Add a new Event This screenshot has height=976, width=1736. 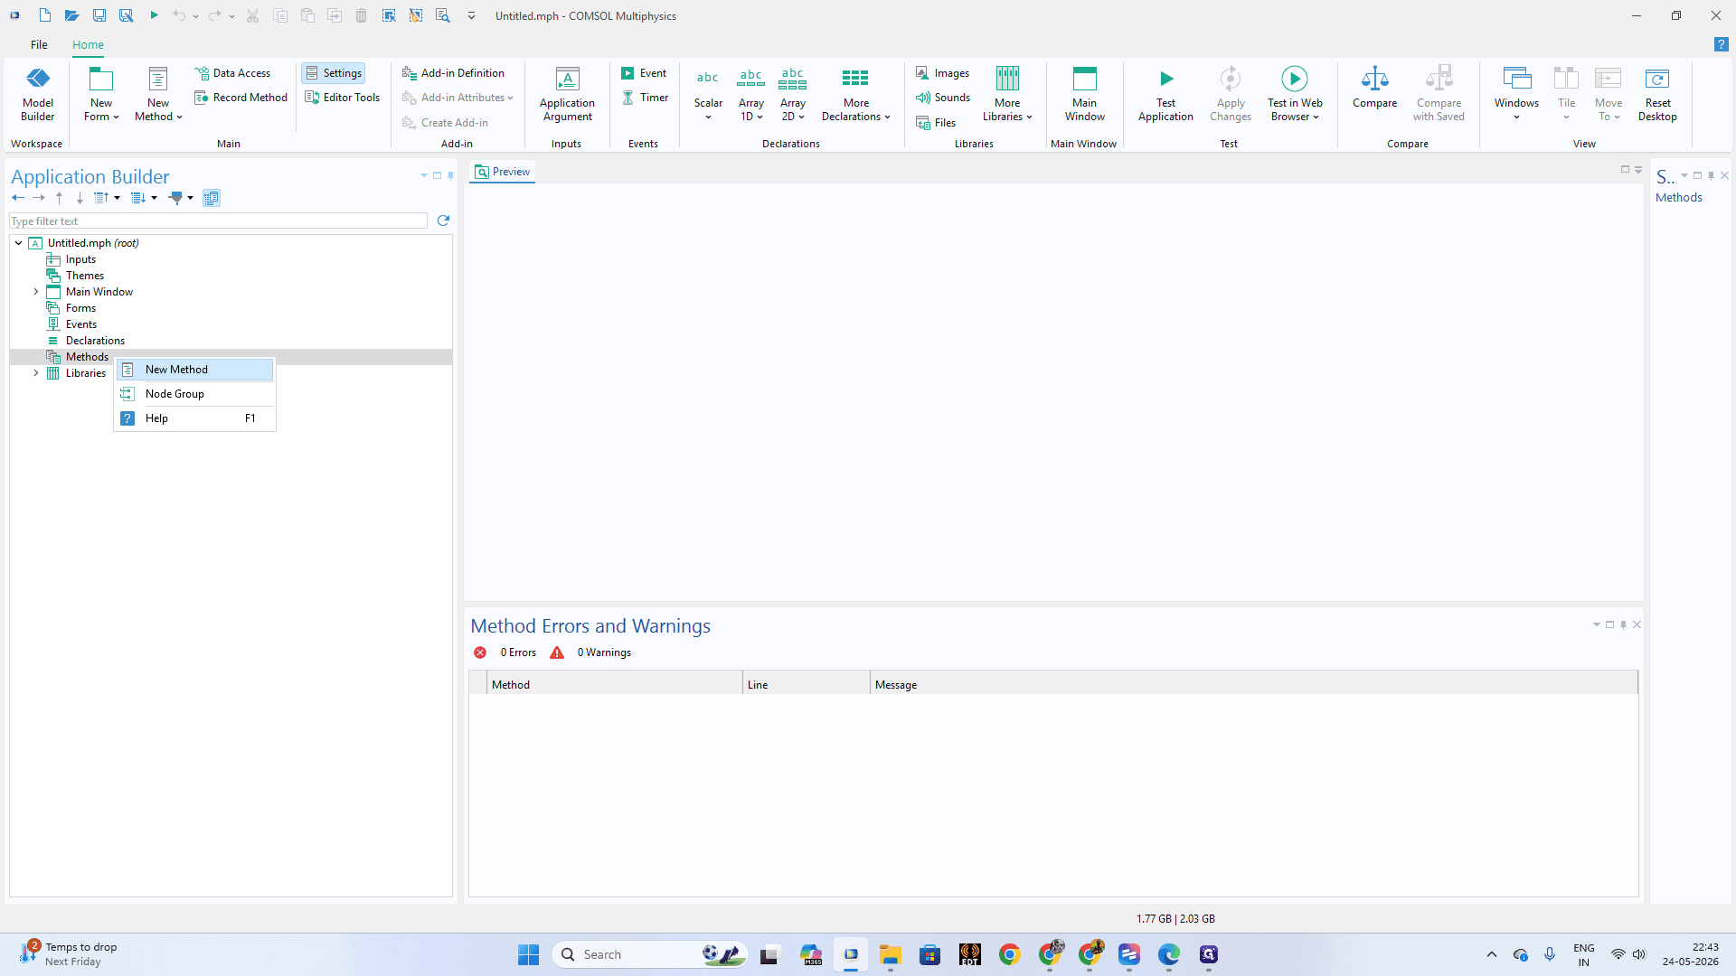click(644, 73)
